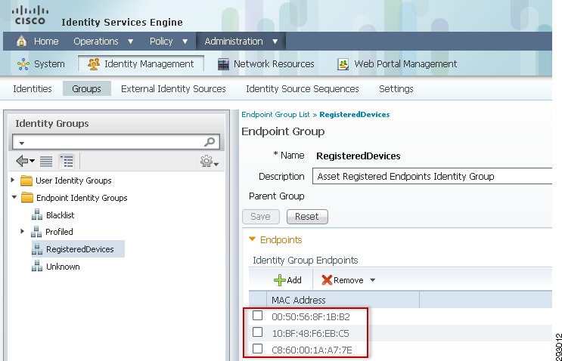This screenshot has height=361, width=562.
Task: Switch to the Identities tab
Action: [x=33, y=88]
